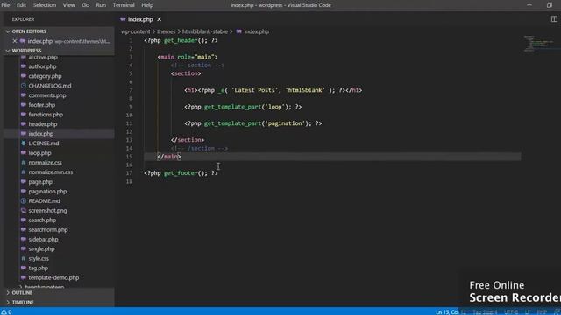Select the index.php editor tab
Viewport: 561px width, 315px height.
[140, 19]
